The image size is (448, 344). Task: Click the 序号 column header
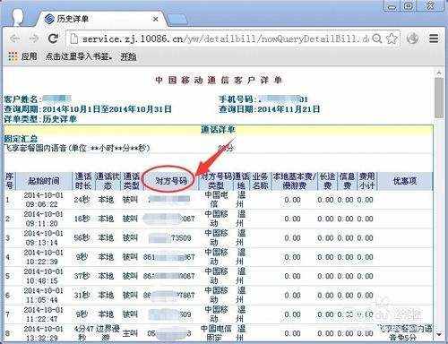pos(10,181)
